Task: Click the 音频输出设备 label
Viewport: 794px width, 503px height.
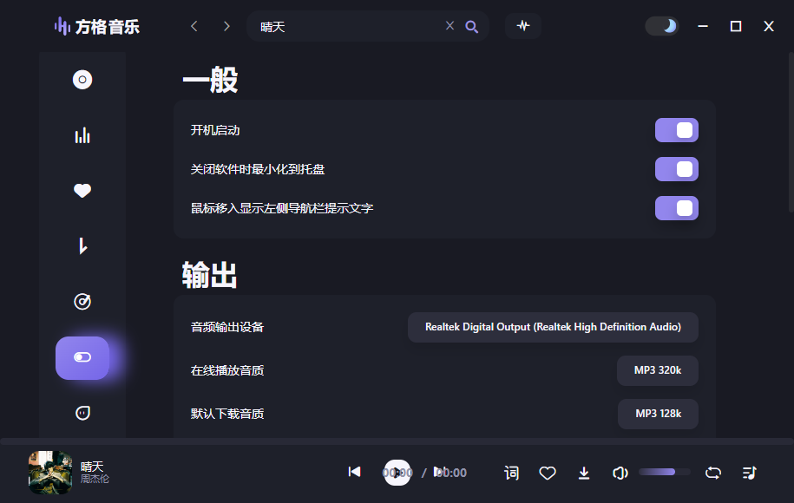Action: click(x=227, y=328)
